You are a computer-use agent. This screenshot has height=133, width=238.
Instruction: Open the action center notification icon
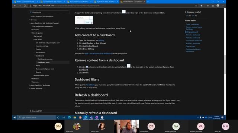click(x=222, y=117)
